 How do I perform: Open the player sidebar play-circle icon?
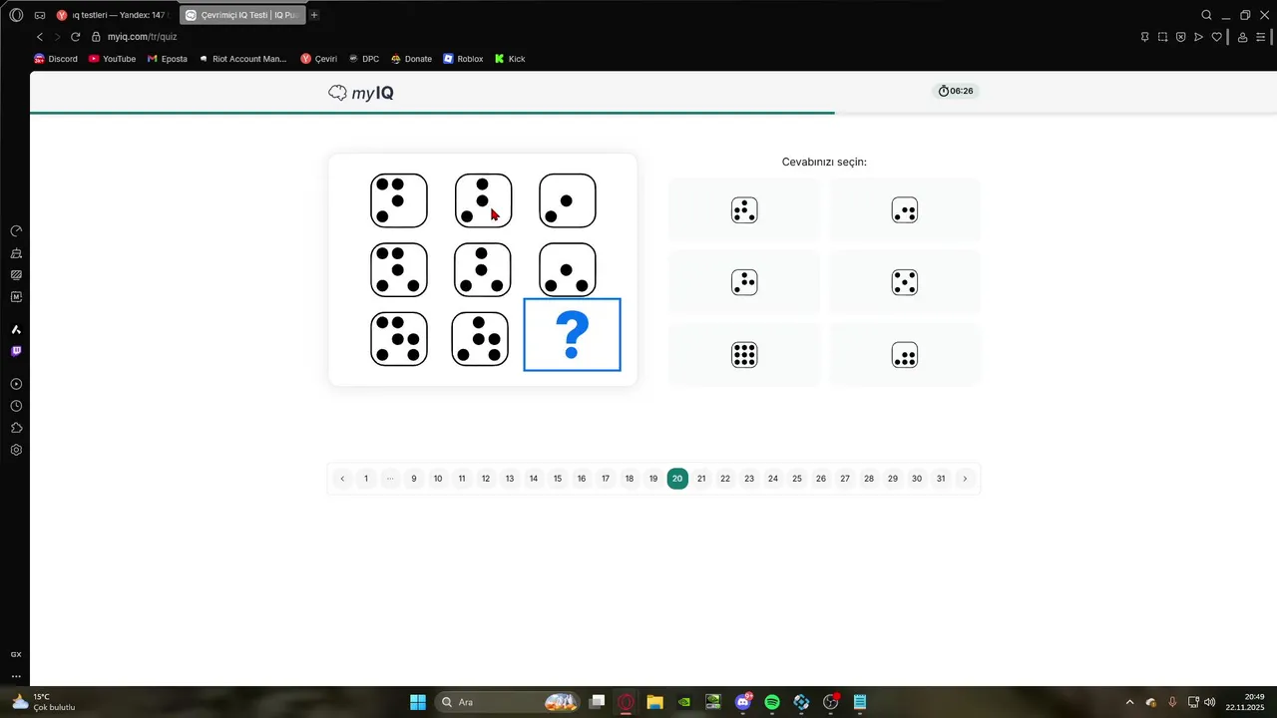[x=16, y=384]
